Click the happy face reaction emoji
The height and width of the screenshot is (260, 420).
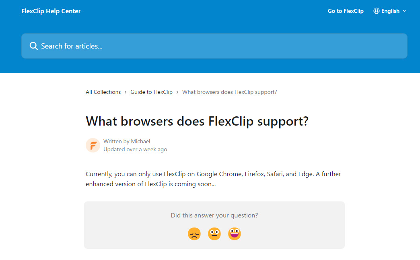coord(235,234)
